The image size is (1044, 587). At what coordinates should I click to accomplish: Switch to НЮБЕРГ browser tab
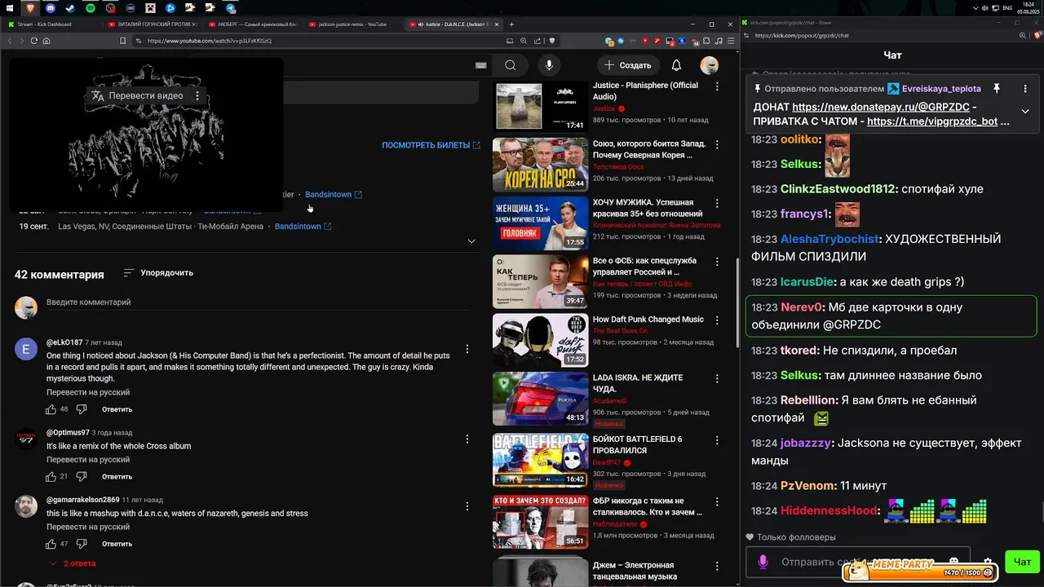(x=252, y=24)
